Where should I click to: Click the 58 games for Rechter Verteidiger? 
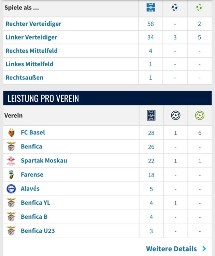coord(150,24)
